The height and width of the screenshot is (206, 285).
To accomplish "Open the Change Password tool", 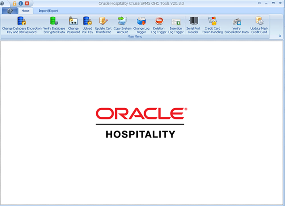I will [73, 25].
